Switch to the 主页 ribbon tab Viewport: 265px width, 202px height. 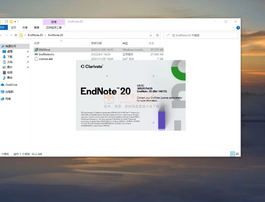pyautogui.click(x=13, y=27)
